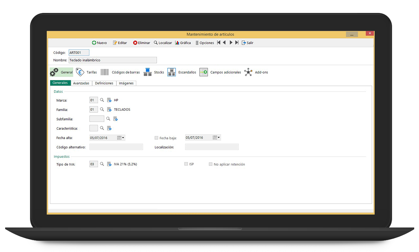Open the Opciones toolbar menu

pos(204,43)
